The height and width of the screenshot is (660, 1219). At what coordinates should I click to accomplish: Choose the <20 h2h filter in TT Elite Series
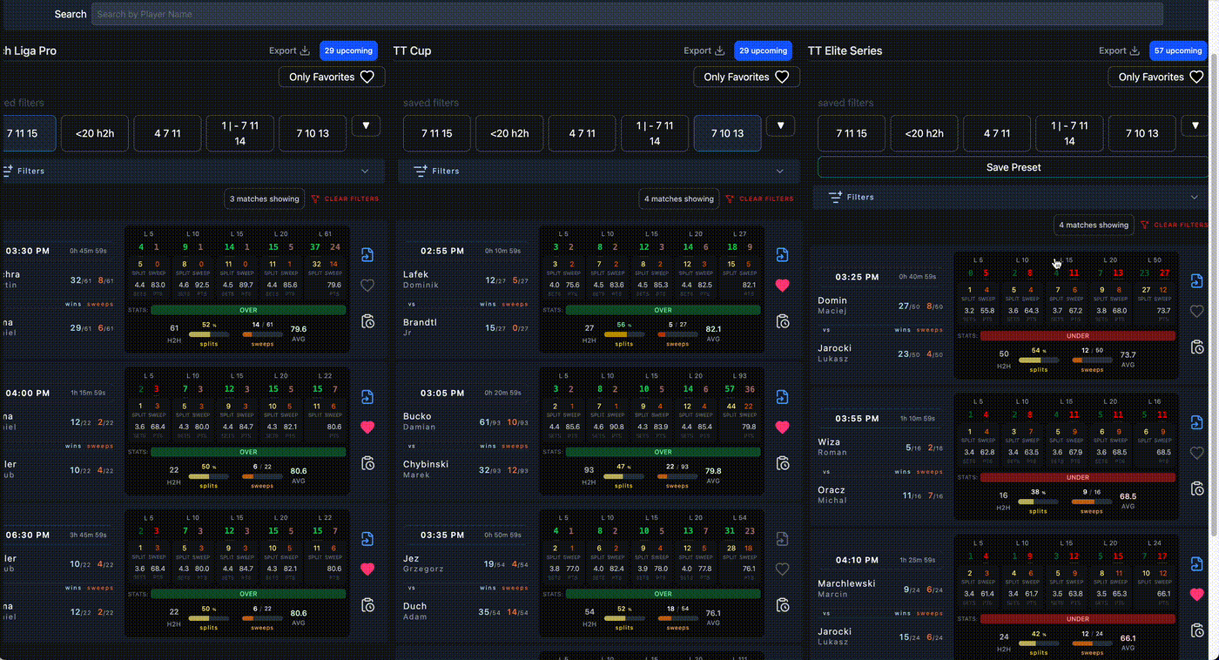click(x=924, y=132)
